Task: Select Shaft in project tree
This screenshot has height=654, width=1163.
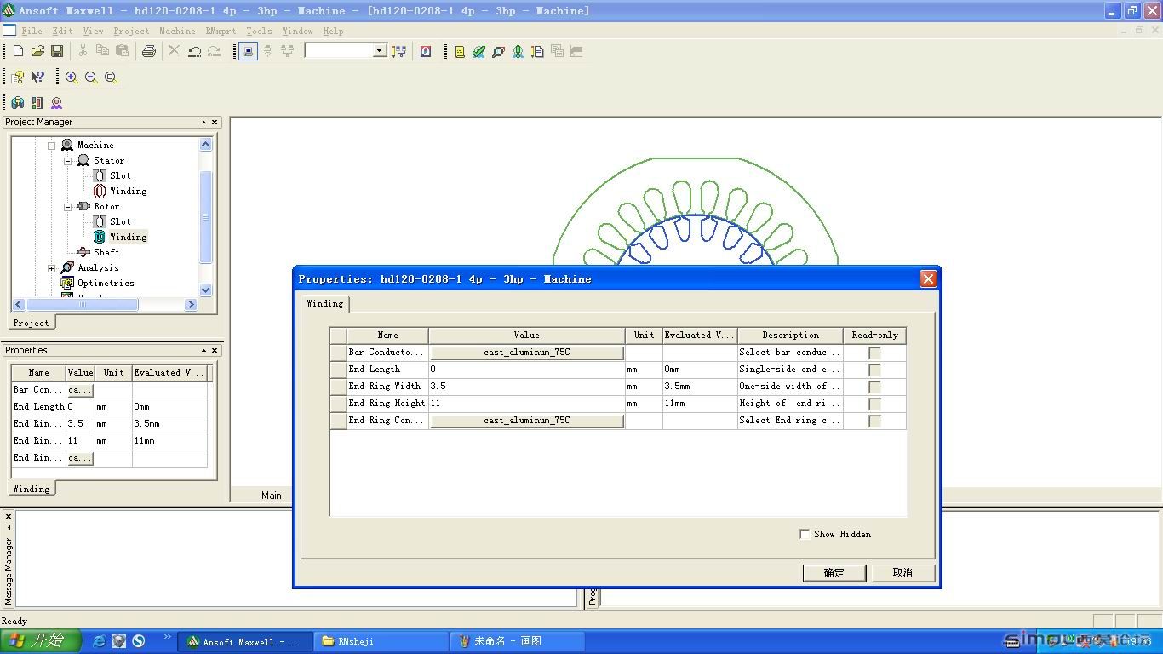Action: point(106,252)
